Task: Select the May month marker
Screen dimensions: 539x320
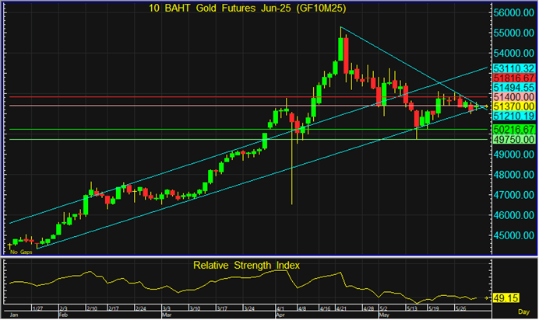Action: (x=384, y=315)
